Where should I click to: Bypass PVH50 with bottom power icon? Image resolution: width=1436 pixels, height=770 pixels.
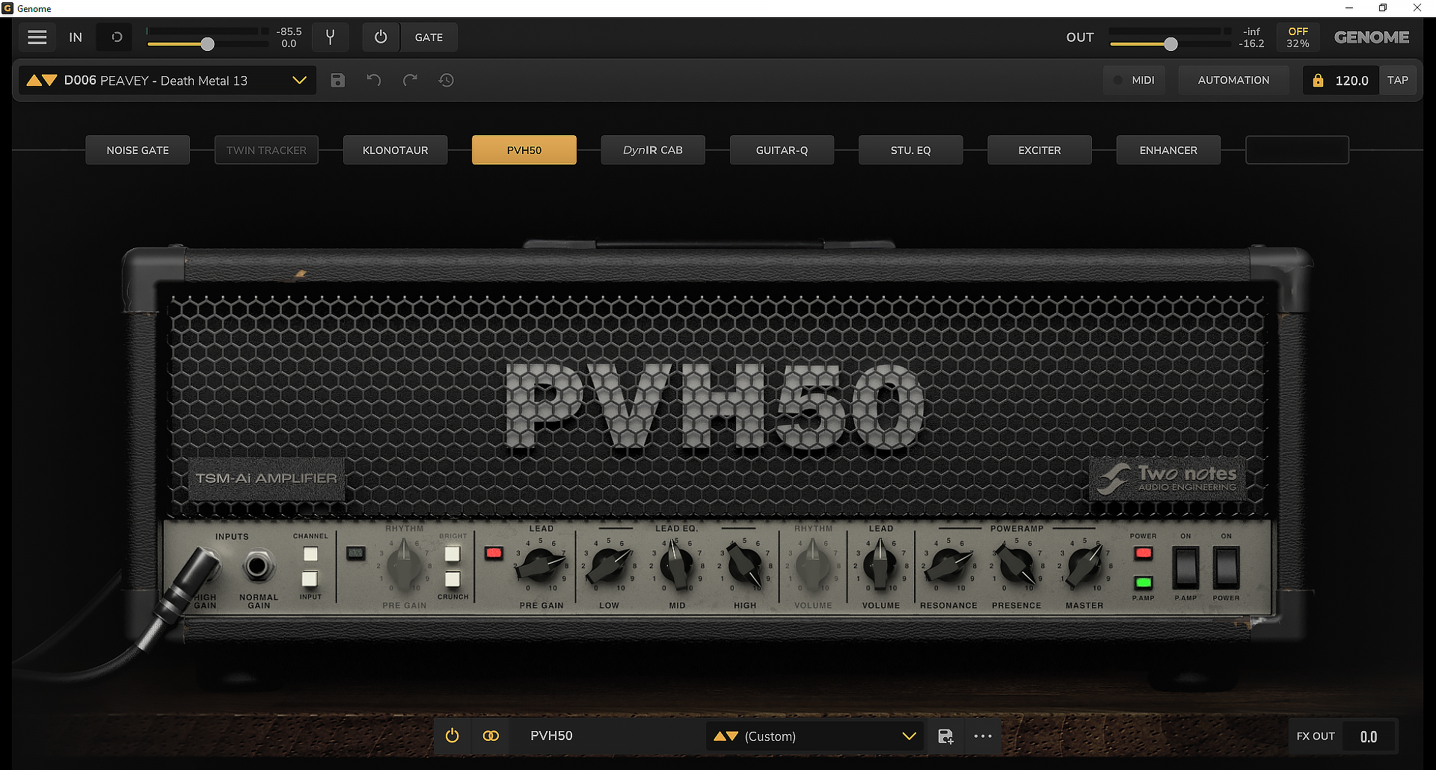(x=452, y=736)
